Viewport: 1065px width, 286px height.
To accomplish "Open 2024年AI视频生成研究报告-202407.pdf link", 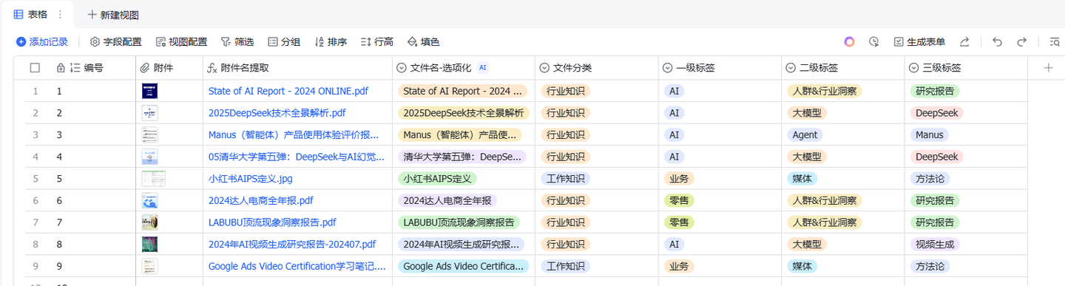I will pyautogui.click(x=292, y=245).
